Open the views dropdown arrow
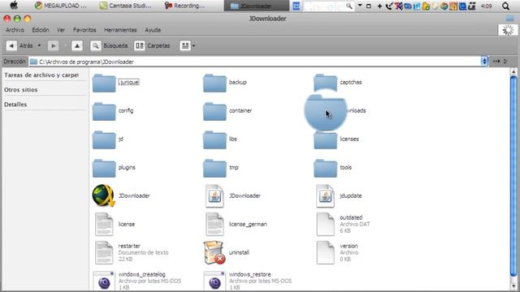520x292 pixels. 193,45
